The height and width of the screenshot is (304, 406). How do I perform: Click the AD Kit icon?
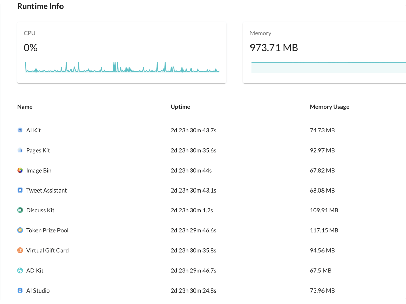tap(20, 271)
